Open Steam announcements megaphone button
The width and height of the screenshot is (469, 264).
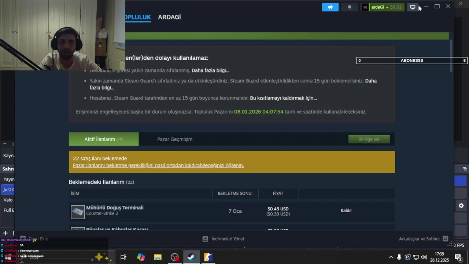pyautogui.click(x=330, y=7)
